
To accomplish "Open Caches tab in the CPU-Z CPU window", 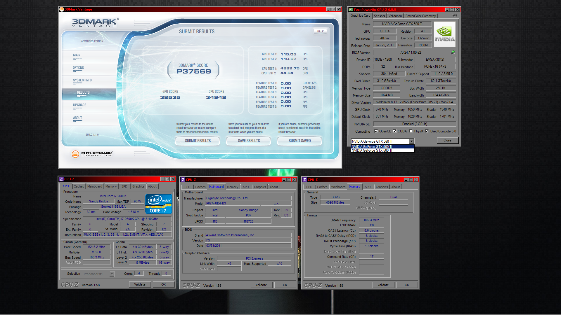I will point(79,186).
